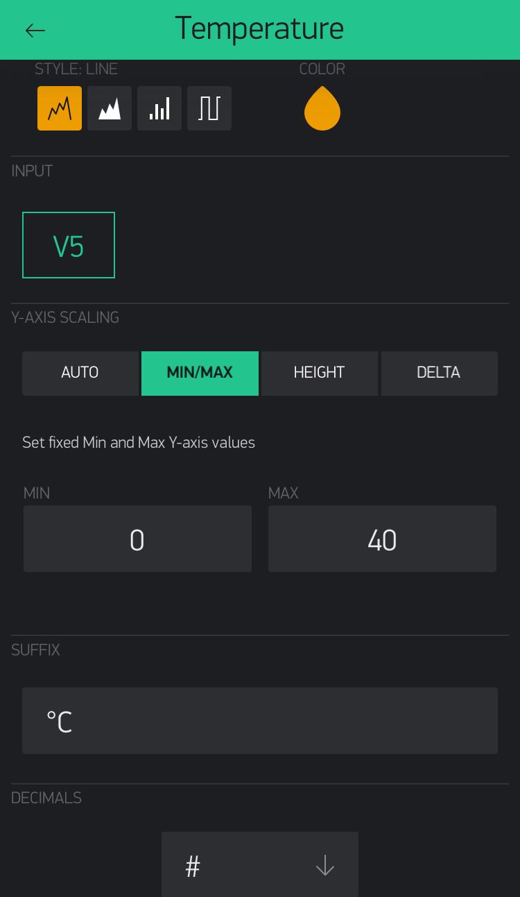
Task: Go back using the arrow icon
Action: coord(35,30)
